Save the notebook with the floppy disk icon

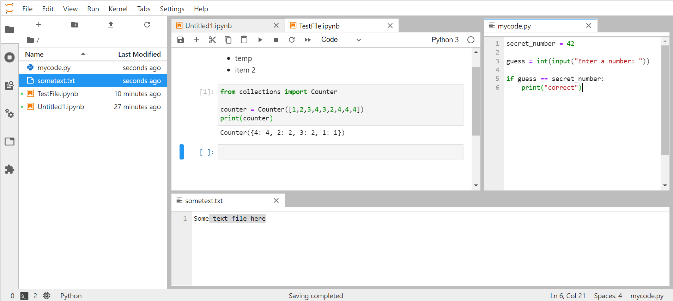181,40
